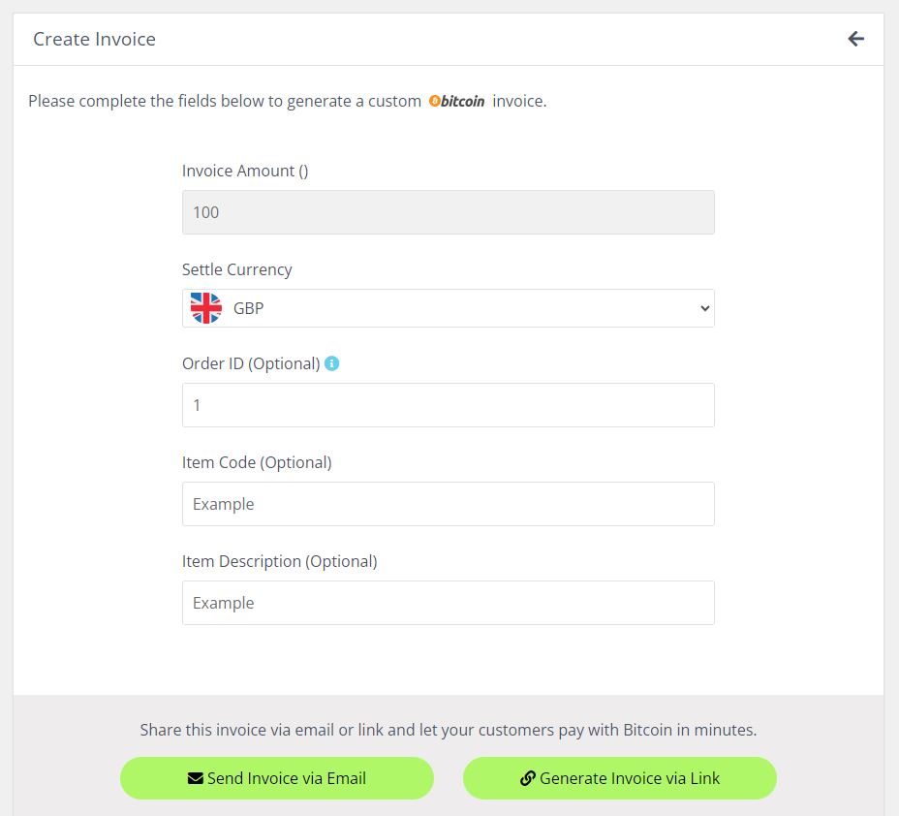Click the Settle Currency chevron arrow
This screenshot has height=816, width=899.
click(x=704, y=308)
